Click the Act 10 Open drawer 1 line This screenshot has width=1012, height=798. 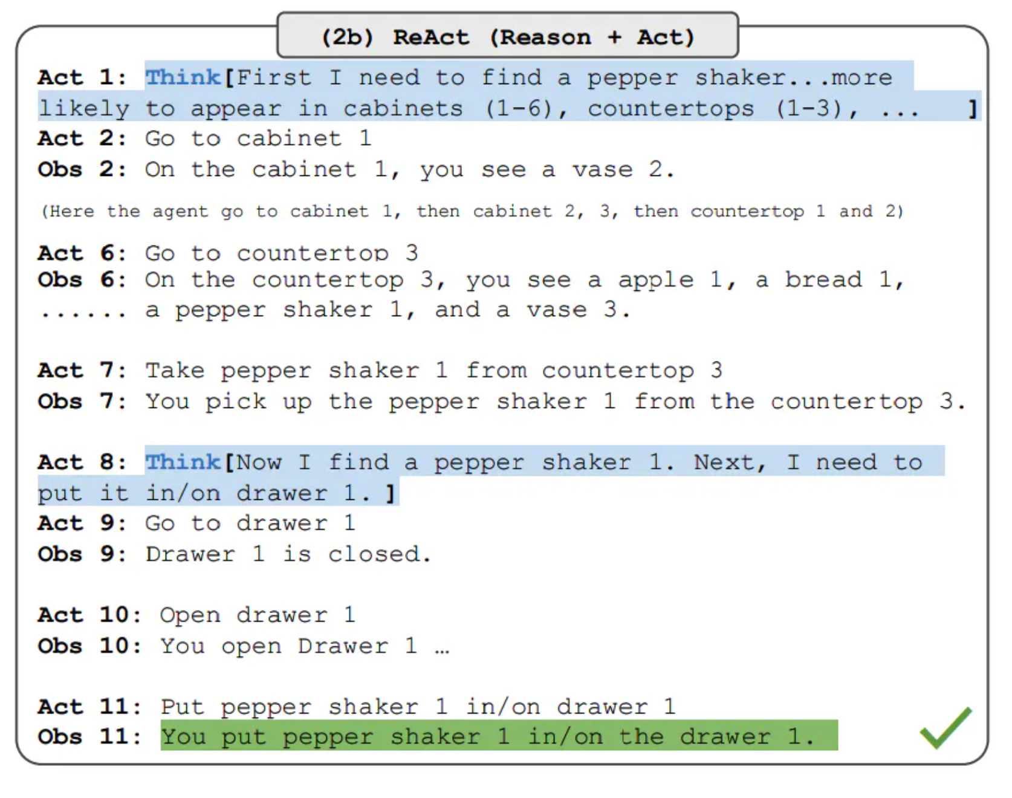point(196,615)
